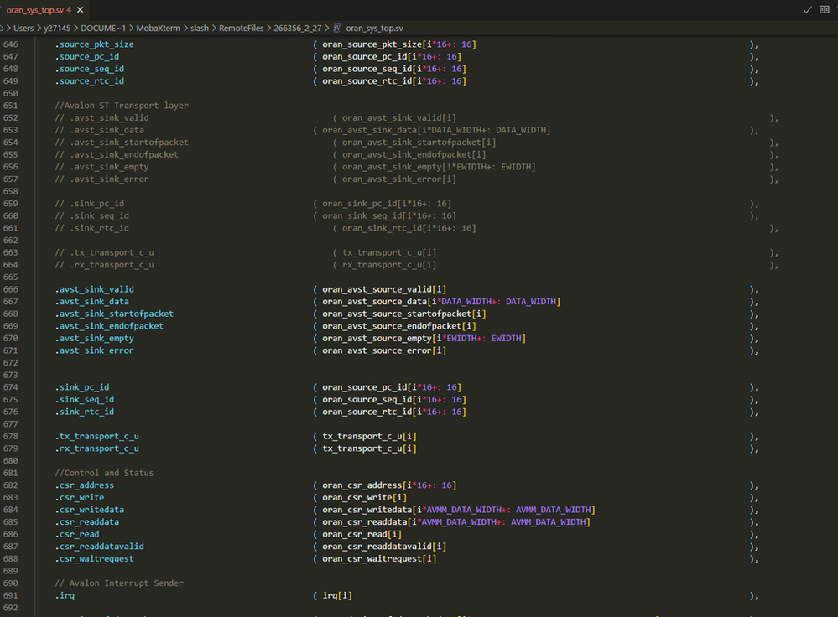This screenshot has width=838, height=617.
Task: Click the .source_pkt_size port name
Action: click(94, 44)
